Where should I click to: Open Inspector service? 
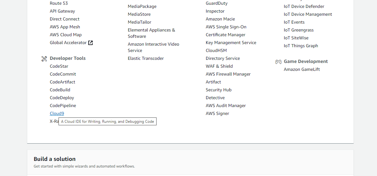[x=215, y=11]
